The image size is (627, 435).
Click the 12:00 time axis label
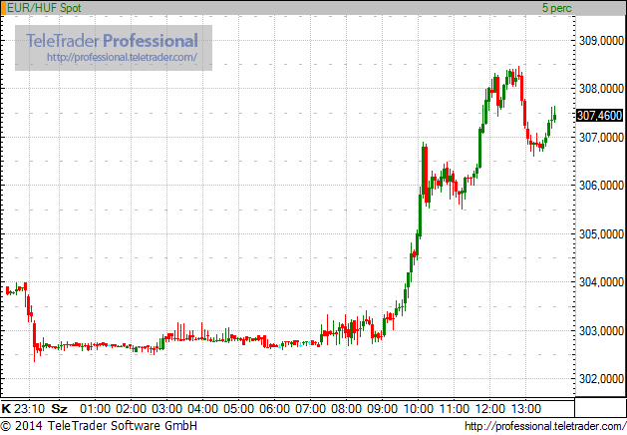489,409
